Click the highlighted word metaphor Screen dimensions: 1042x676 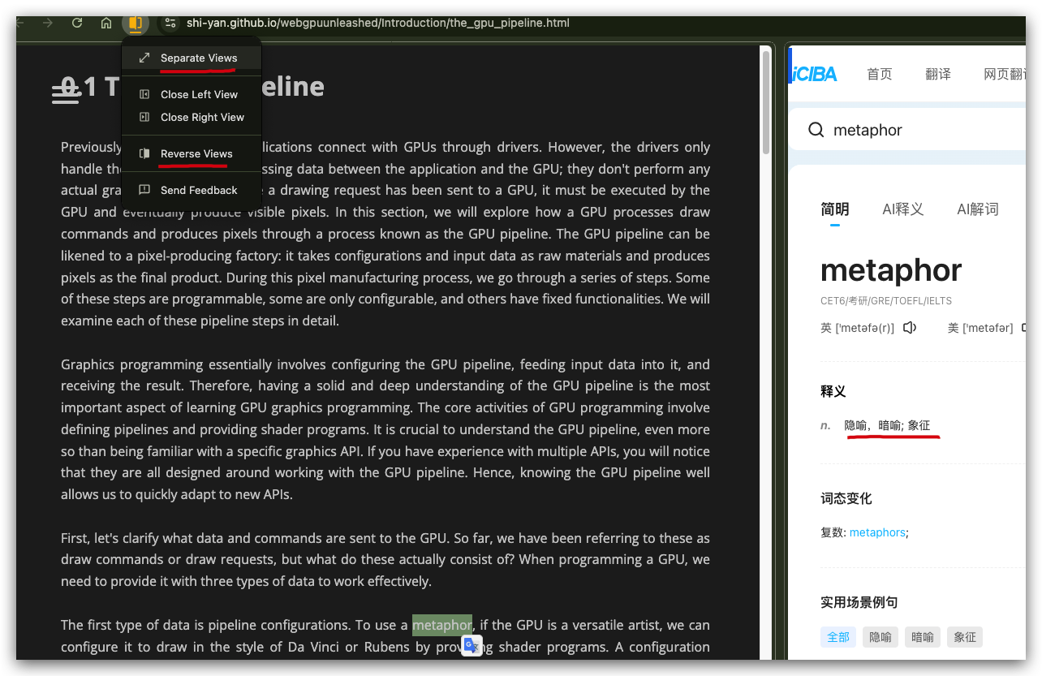click(x=442, y=625)
